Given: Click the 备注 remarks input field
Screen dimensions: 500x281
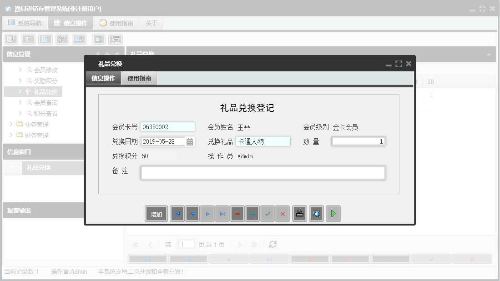Looking at the screenshot, I should point(263,173).
